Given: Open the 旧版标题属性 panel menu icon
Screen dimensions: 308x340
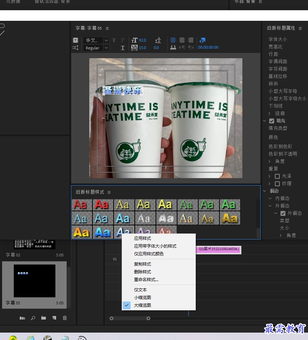Looking at the screenshot, I should (300, 28).
